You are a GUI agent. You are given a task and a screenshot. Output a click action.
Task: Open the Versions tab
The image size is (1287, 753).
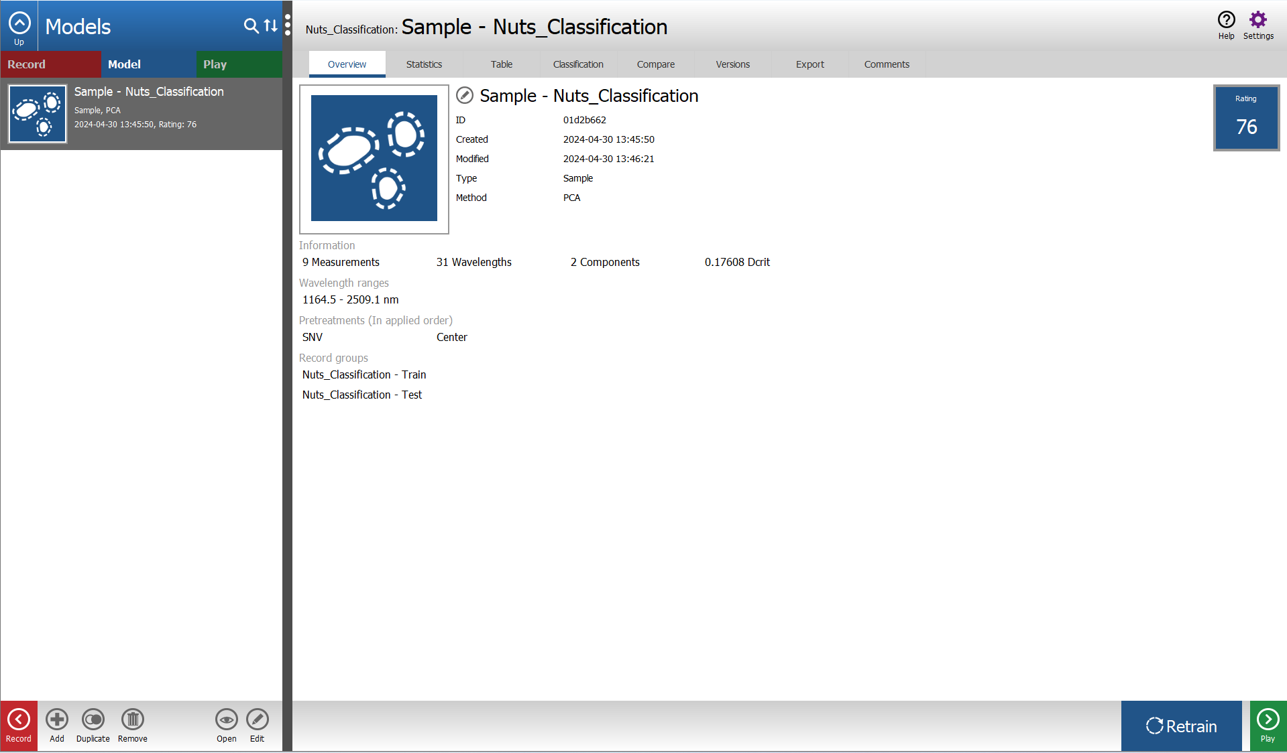[x=732, y=64]
